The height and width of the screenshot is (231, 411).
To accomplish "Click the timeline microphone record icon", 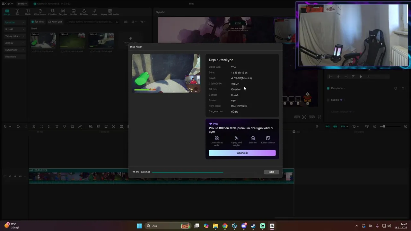I will tap(317, 126).
